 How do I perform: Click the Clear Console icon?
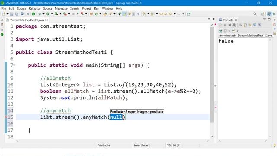(241, 25)
